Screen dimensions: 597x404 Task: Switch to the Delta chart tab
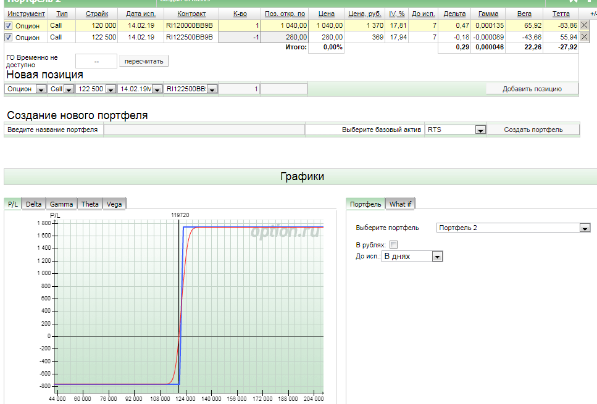pos(34,204)
